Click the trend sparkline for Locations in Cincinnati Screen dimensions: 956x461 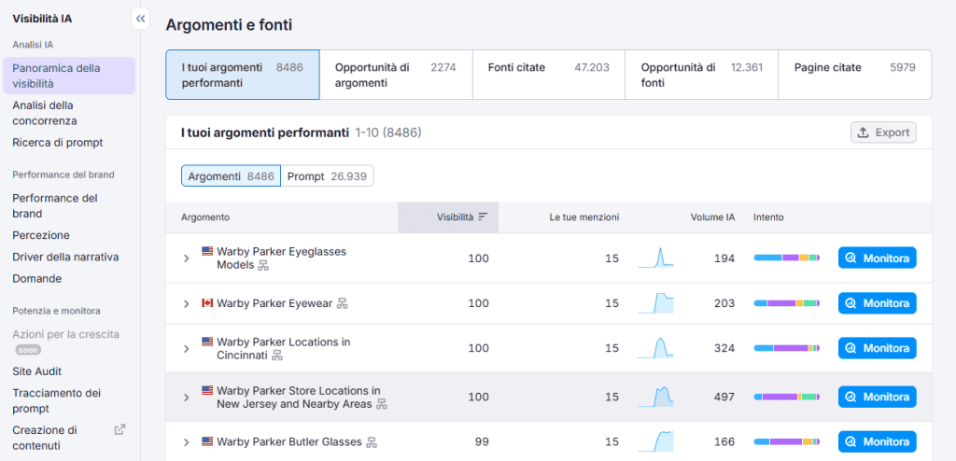pyautogui.click(x=655, y=348)
